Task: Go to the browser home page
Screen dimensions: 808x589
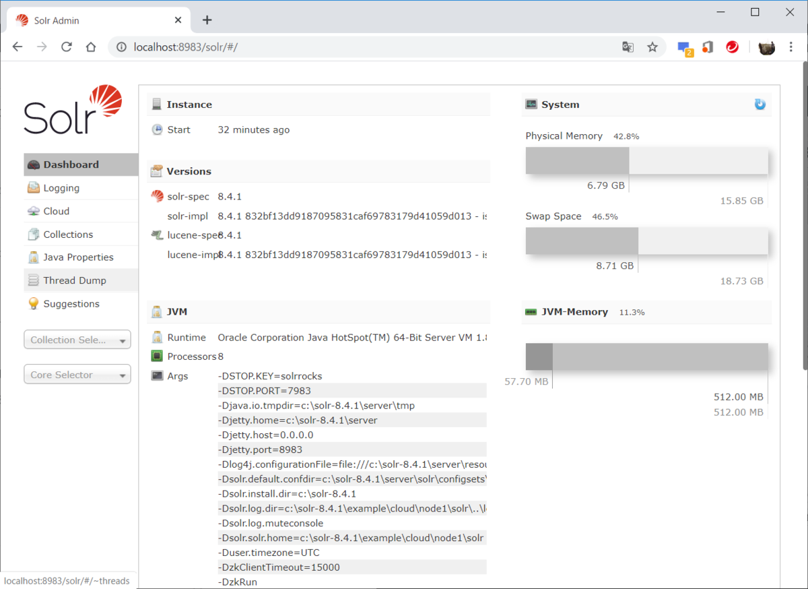Action: click(x=91, y=47)
